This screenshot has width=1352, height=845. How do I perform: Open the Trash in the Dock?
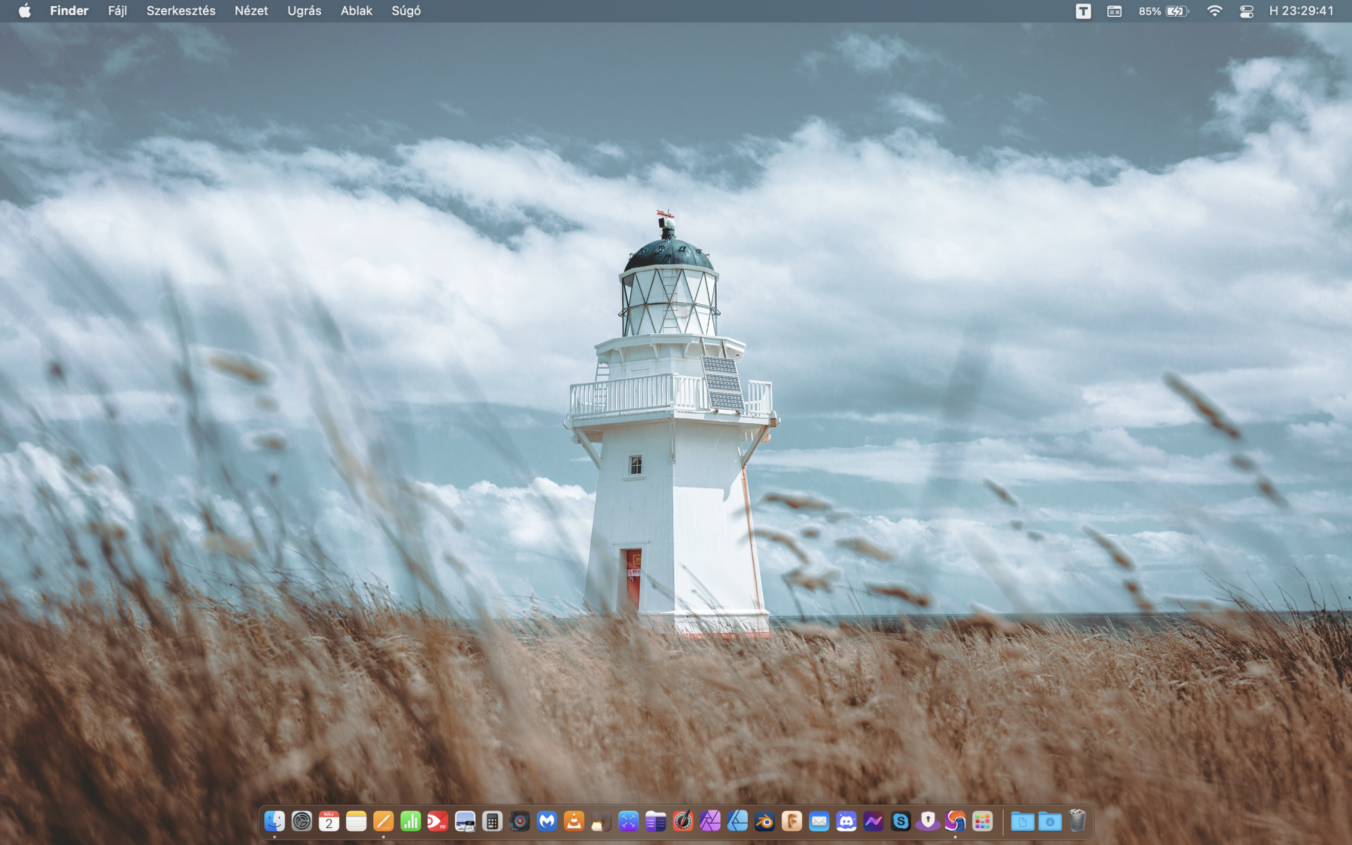(1078, 821)
